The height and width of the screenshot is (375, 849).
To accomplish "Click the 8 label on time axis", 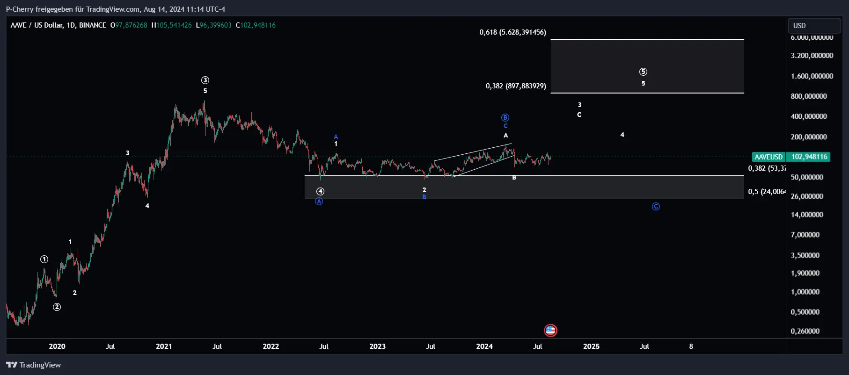I will click(x=691, y=346).
